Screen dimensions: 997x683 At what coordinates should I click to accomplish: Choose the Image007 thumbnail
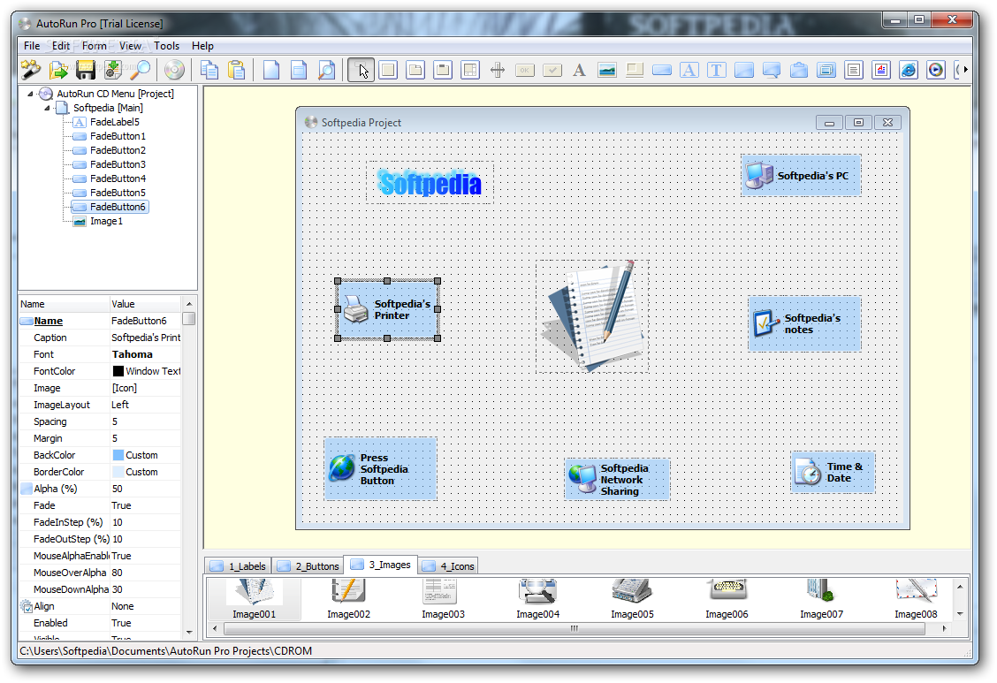(x=821, y=598)
